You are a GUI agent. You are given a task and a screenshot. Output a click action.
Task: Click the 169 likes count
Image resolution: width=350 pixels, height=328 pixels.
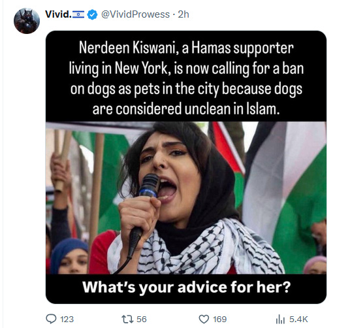coord(219,319)
